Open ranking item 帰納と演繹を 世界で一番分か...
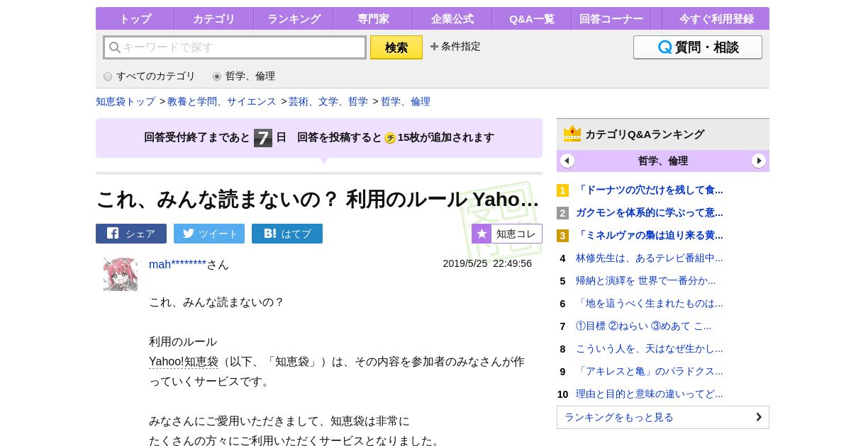This screenshot has height=446, width=851. coord(646,280)
